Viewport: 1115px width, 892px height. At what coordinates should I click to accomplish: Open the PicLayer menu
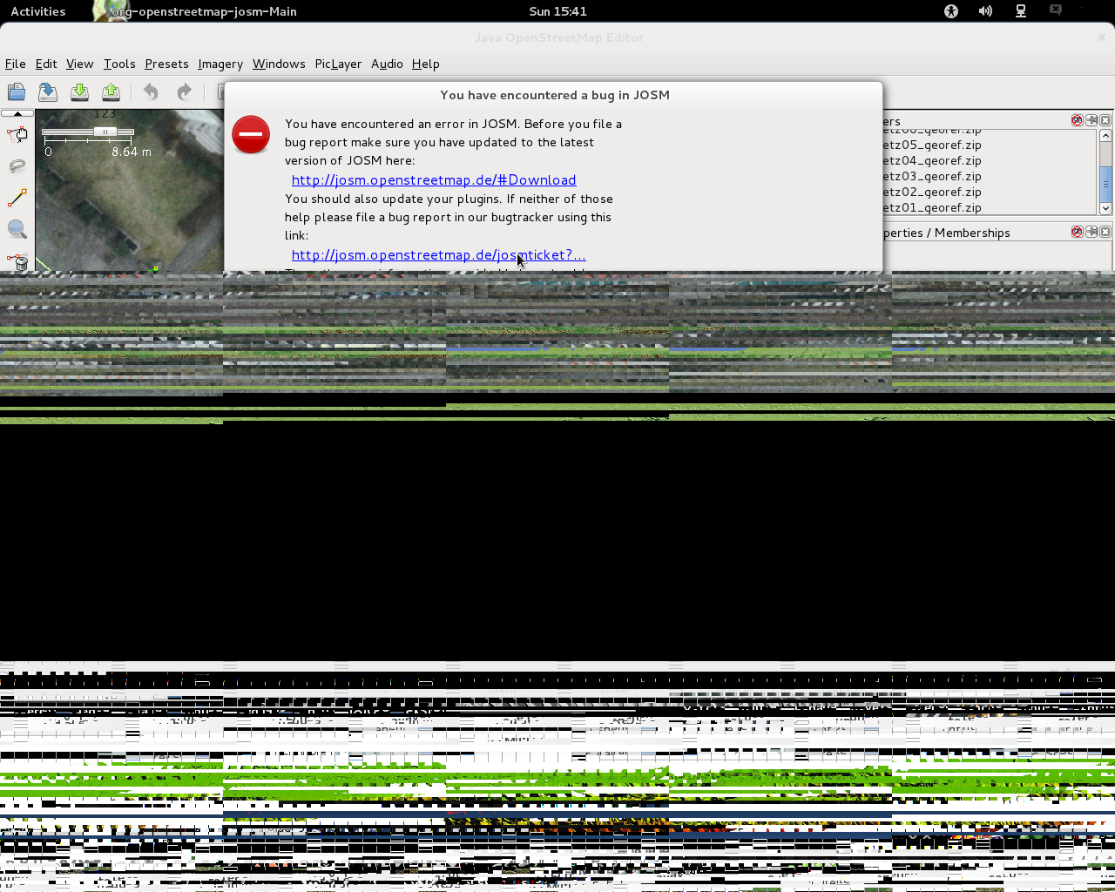click(338, 64)
